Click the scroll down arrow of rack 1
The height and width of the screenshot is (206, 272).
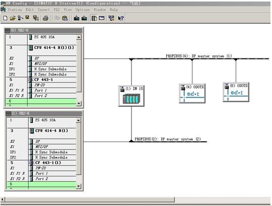79,186
